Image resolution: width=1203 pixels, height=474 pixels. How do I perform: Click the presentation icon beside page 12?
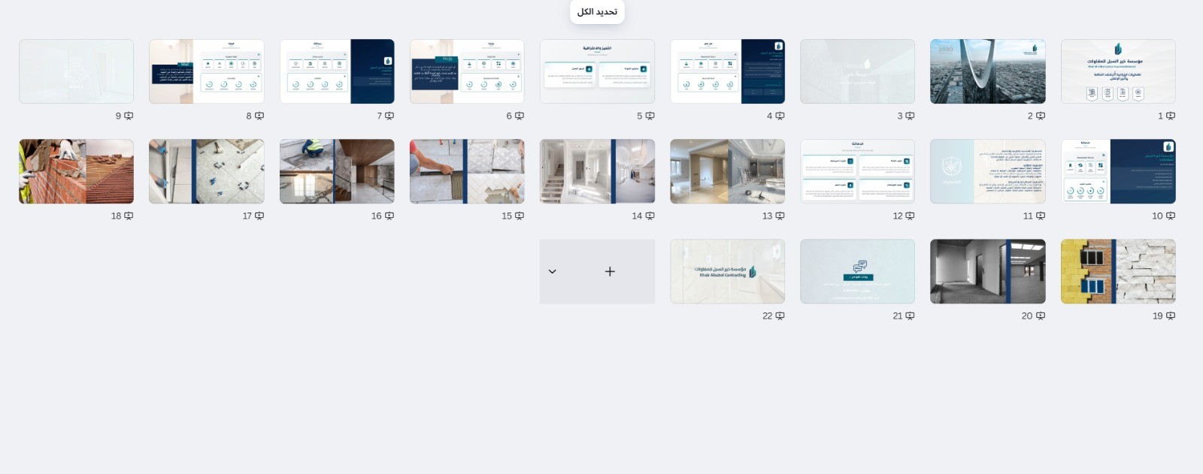pos(911,216)
